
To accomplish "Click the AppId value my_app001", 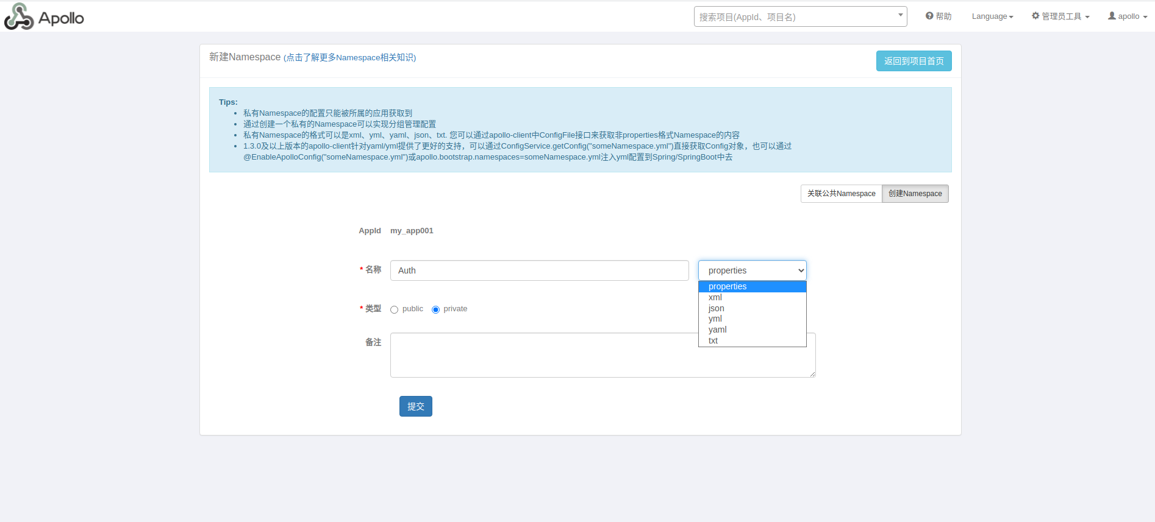I will click(412, 231).
